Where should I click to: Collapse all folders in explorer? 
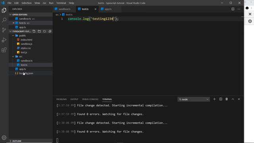coord(50,31)
